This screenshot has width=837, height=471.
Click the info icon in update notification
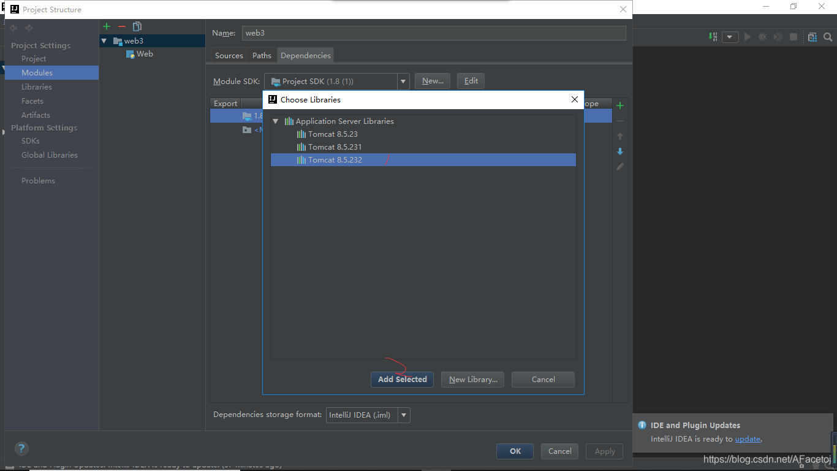click(x=642, y=425)
